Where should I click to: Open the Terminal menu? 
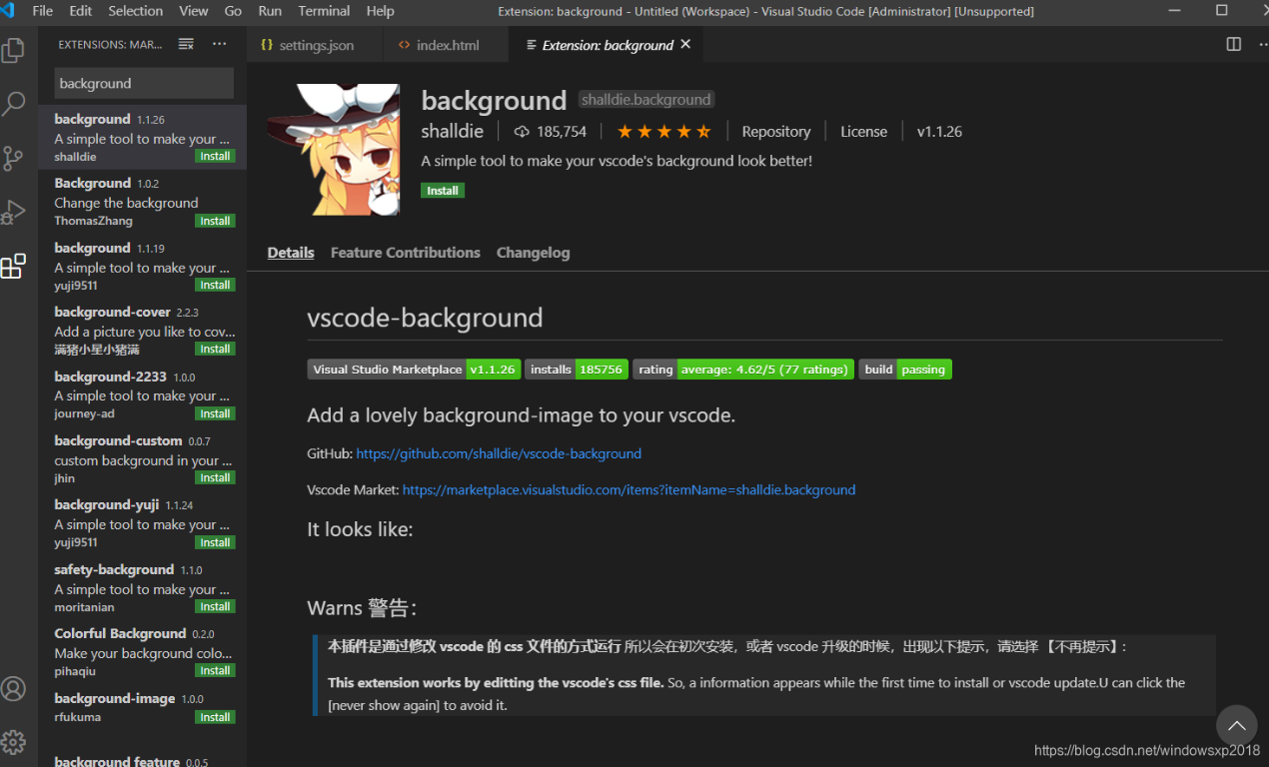coord(324,11)
